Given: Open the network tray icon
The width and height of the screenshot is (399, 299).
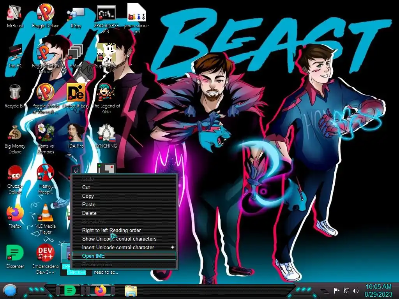Looking at the screenshot, I should tap(346, 290).
